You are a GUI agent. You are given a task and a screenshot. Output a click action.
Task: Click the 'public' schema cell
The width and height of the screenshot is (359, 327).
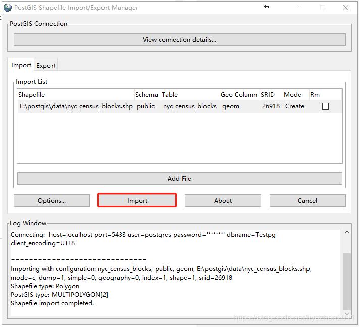point(145,106)
